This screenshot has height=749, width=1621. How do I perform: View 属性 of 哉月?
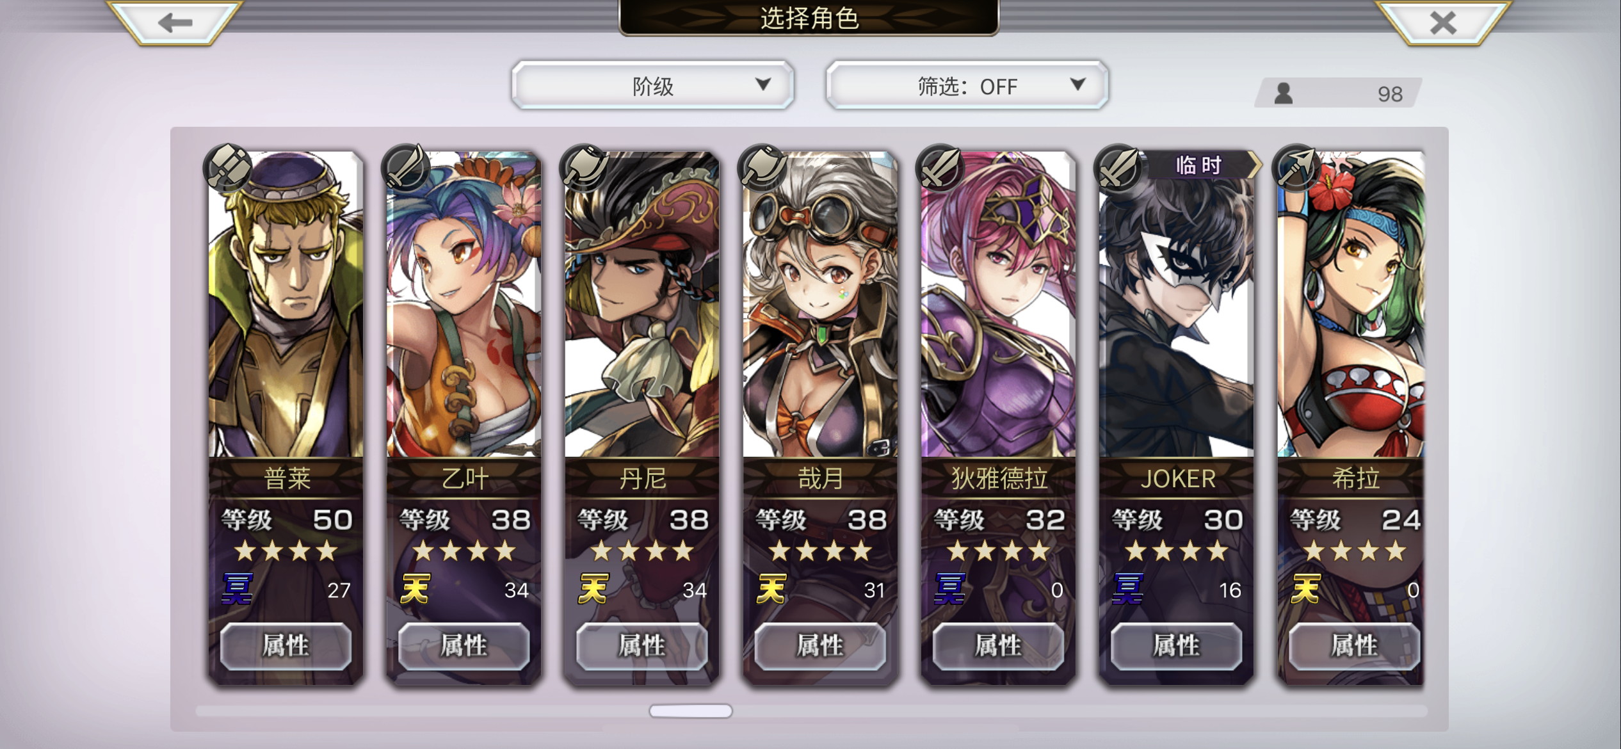820,646
